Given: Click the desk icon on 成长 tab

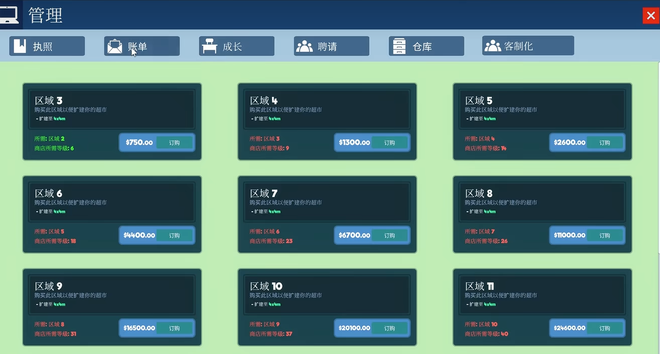Looking at the screenshot, I should pos(210,47).
